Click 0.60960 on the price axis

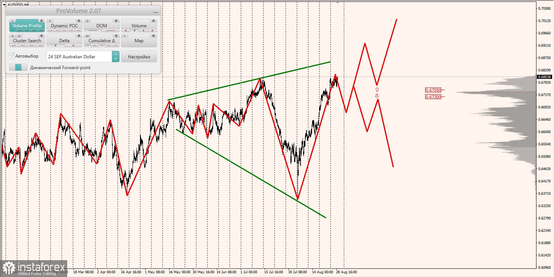coord(544,267)
